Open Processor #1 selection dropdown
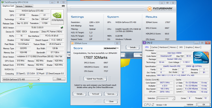Image resolution: width=212 pixels, height=108 pixels. tap(166, 98)
